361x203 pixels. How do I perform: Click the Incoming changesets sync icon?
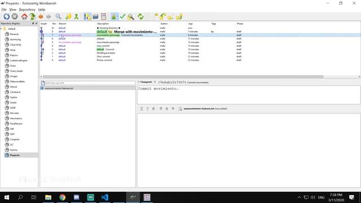tap(155, 16)
